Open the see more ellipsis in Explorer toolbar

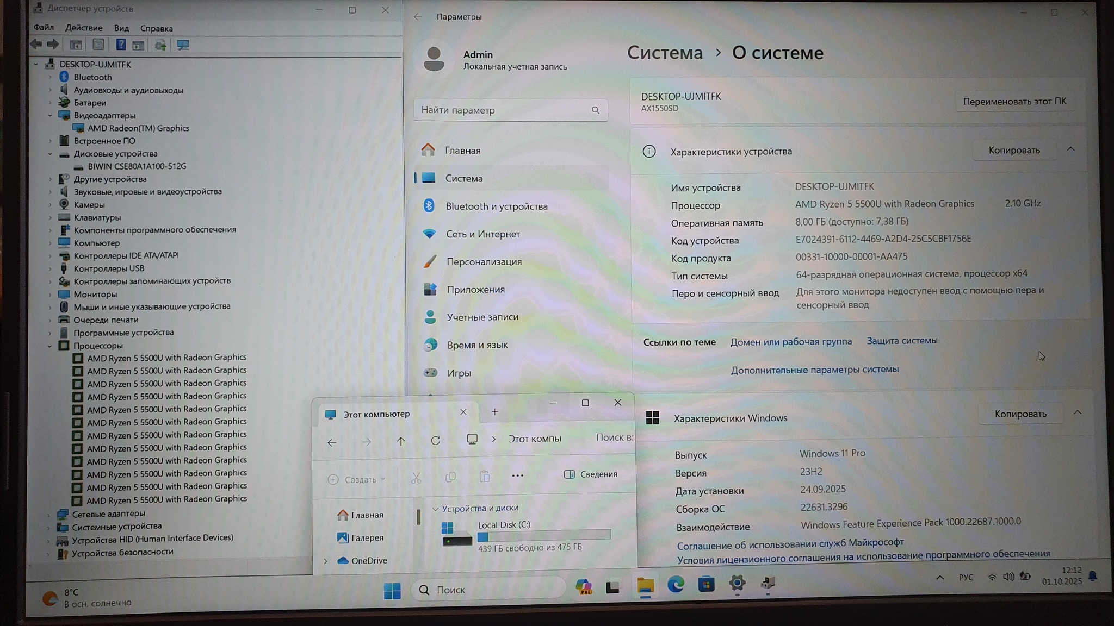pyautogui.click(x=517, y=475)
